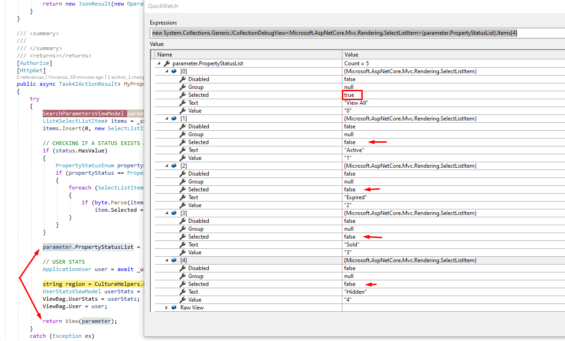
Task: Collapse the parameter.PropertyStatusList tree node
Action: [160, 63]
